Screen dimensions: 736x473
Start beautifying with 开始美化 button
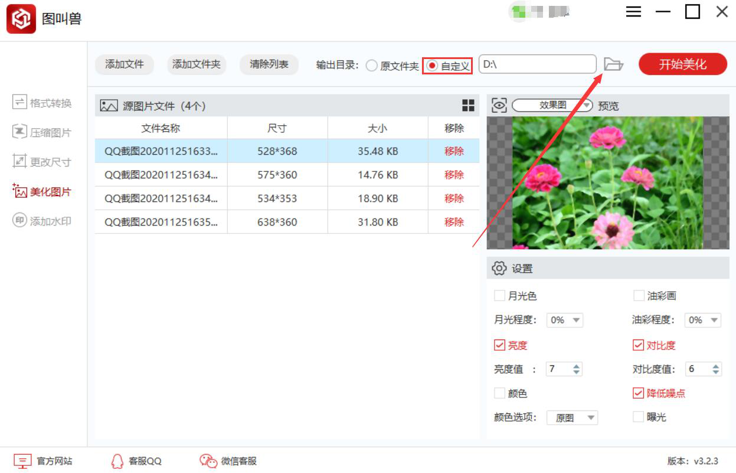pos(683,64)
